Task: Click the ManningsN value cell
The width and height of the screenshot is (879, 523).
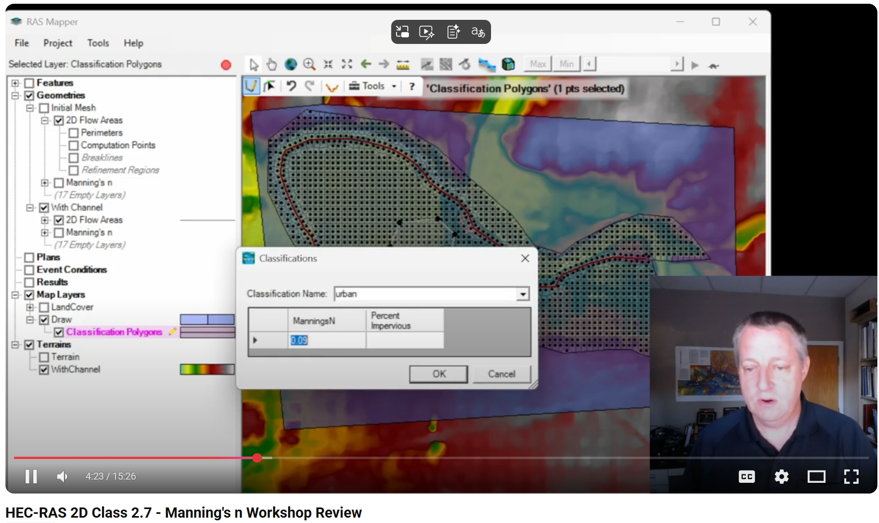Action: click(327, 340)
